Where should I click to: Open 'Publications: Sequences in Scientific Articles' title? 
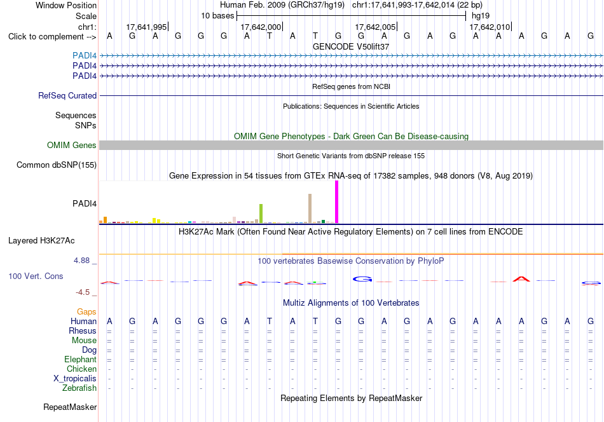pyautogui.click(x=351, y=106)
